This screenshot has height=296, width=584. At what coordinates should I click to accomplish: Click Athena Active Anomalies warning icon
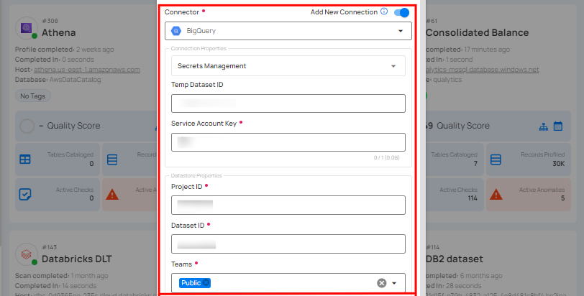(x=112, y=194)
